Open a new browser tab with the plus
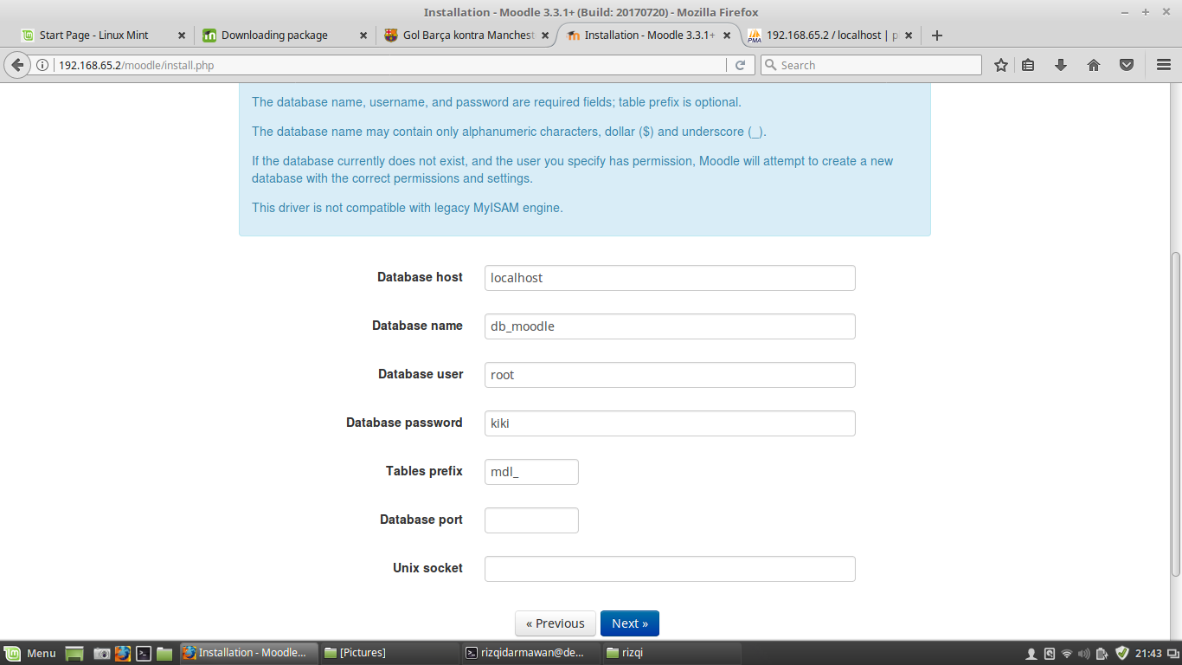Image resolution: width=1182 pixels, height=665 pixels. pyautogui.click(x=937, y=36)
